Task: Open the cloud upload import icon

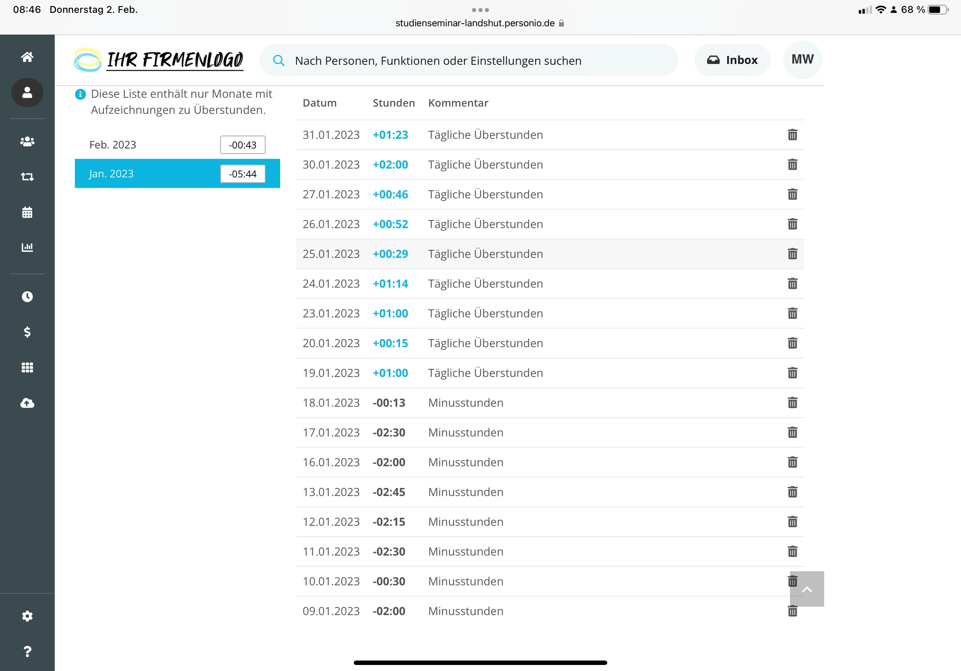Action: pyautogui.click(x=27, y=403)
